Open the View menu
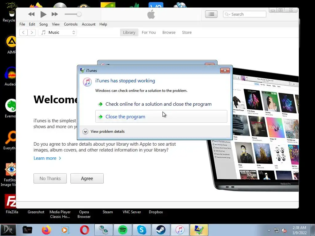This screenshot has width=315, height=236. click(x=56, y=24)
